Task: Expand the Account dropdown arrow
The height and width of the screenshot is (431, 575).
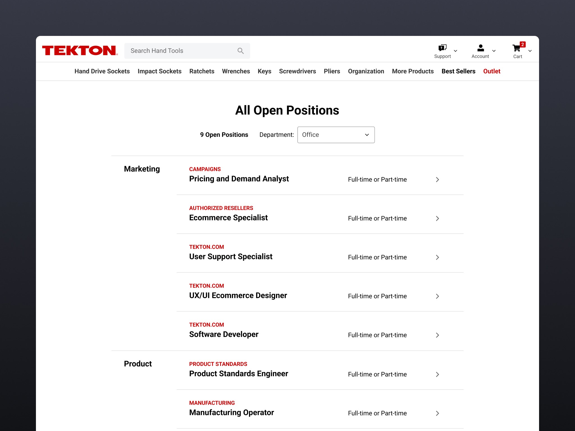Action: 494,51
